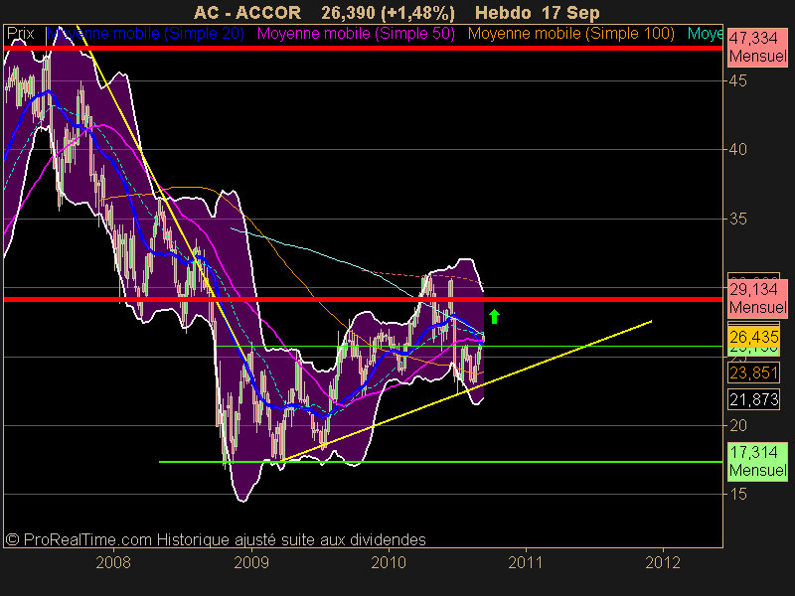Screen dimensions: 795x596
Task: Click the white 21,873 price tag
Action: pos(754,400)
